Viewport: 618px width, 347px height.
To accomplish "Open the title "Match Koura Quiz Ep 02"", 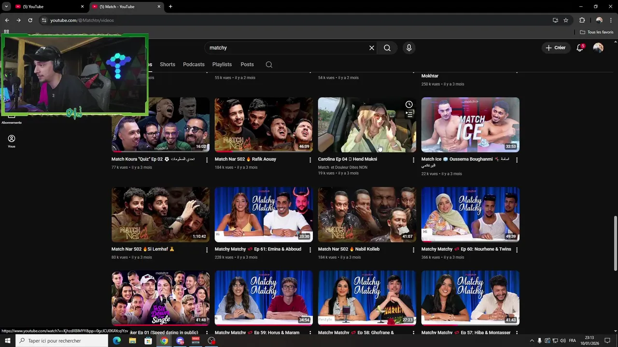I will click(153, 159).
